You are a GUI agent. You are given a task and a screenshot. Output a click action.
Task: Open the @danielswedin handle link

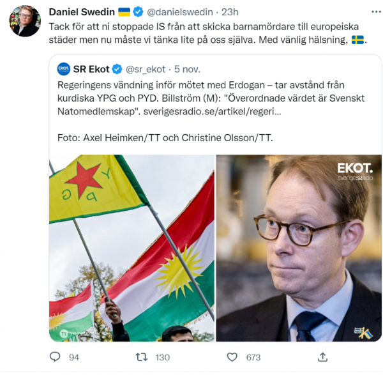click(180, 12)
